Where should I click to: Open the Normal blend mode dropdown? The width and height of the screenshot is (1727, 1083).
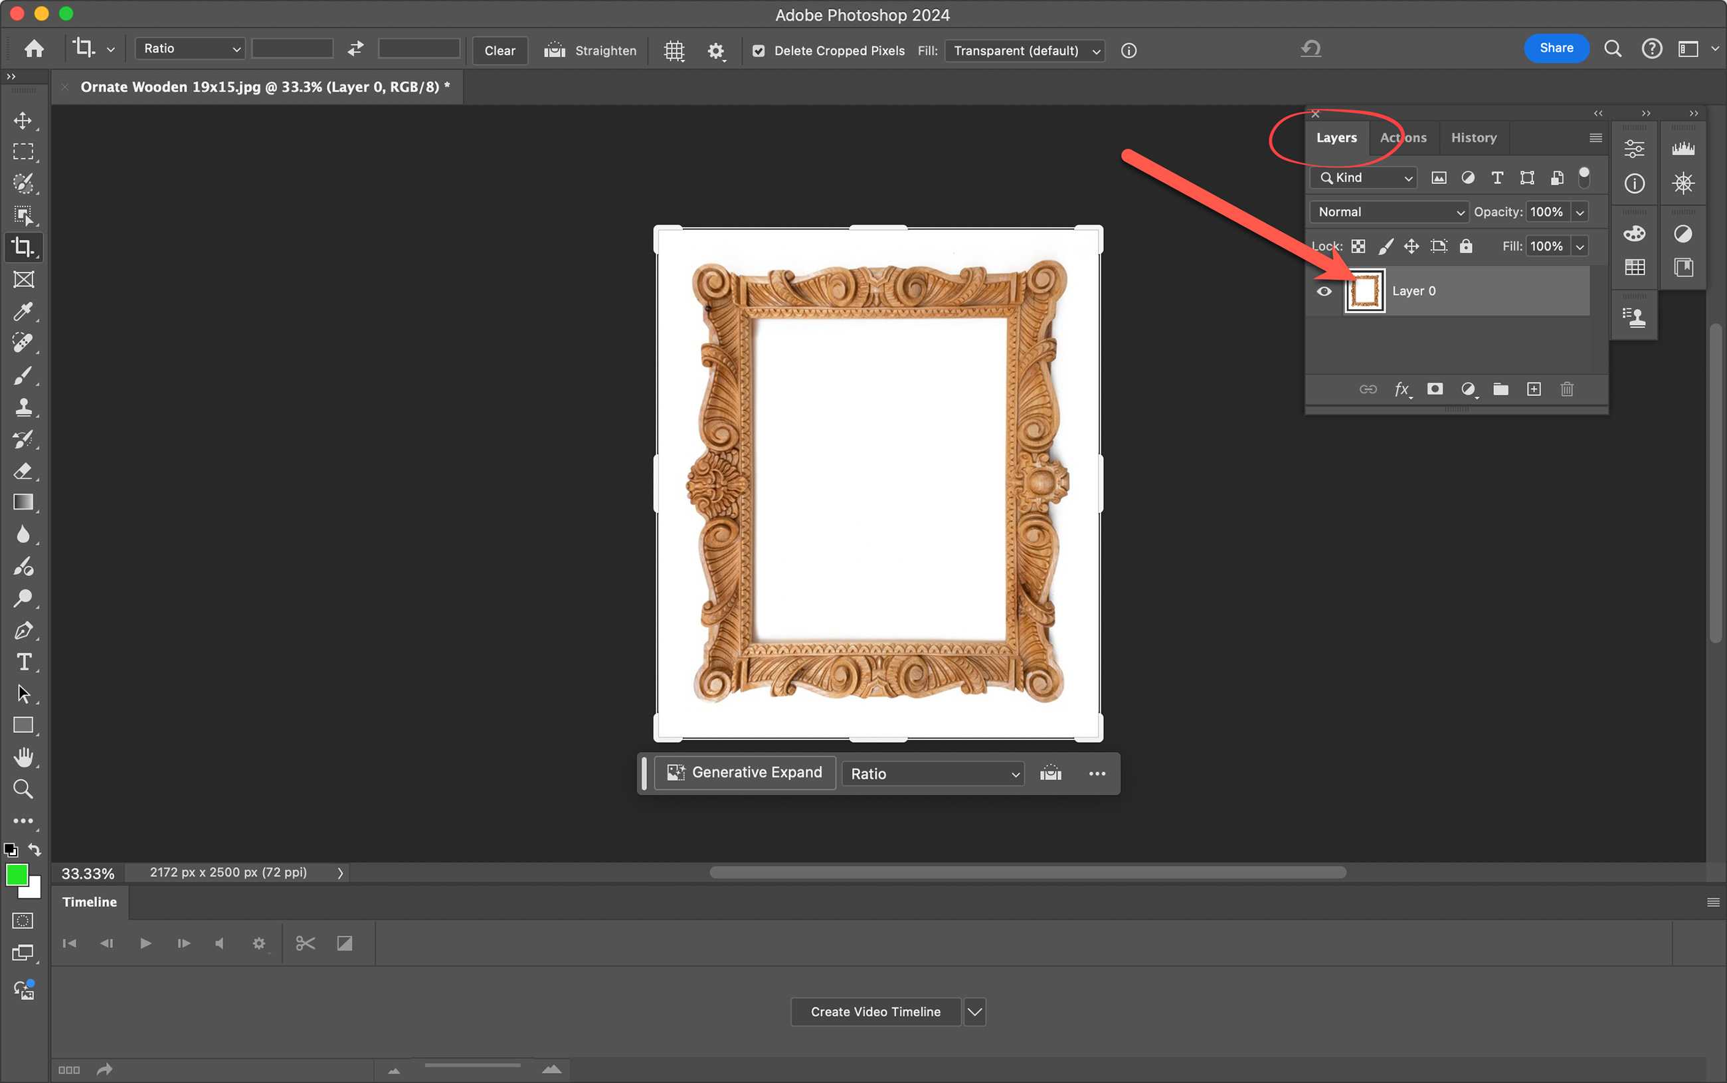[x=1389, y=212]
